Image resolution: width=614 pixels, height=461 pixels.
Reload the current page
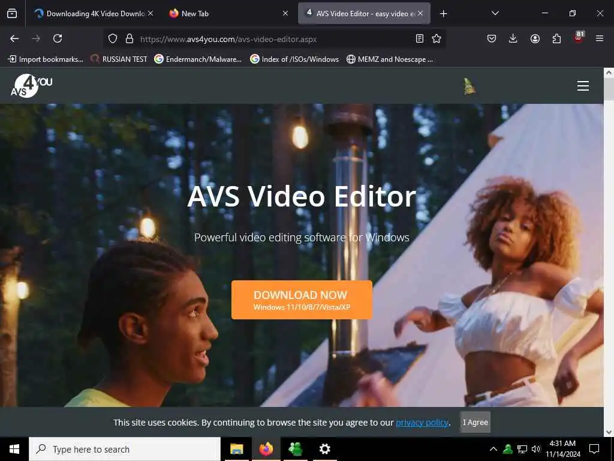tap(58, 38)
